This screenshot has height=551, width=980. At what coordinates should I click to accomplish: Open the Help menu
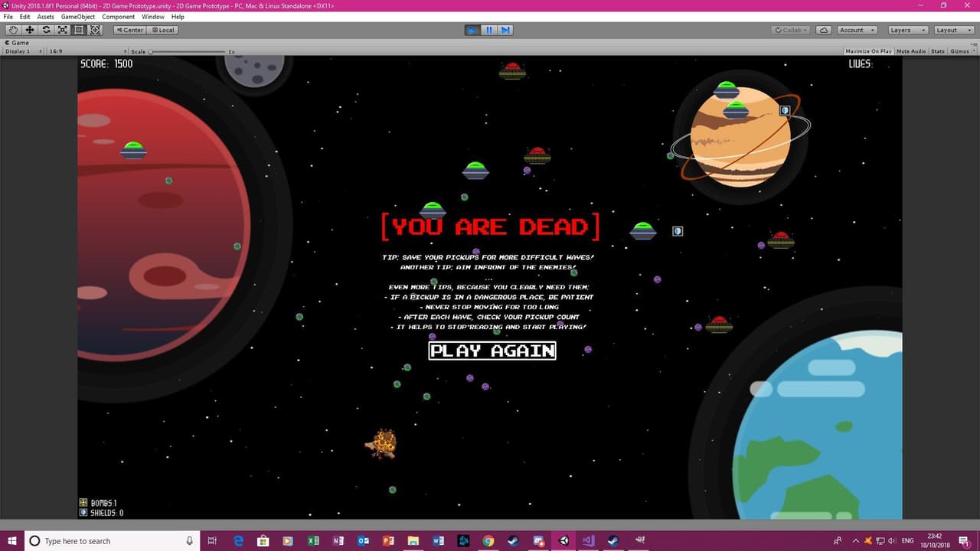[x=178, y=17]
